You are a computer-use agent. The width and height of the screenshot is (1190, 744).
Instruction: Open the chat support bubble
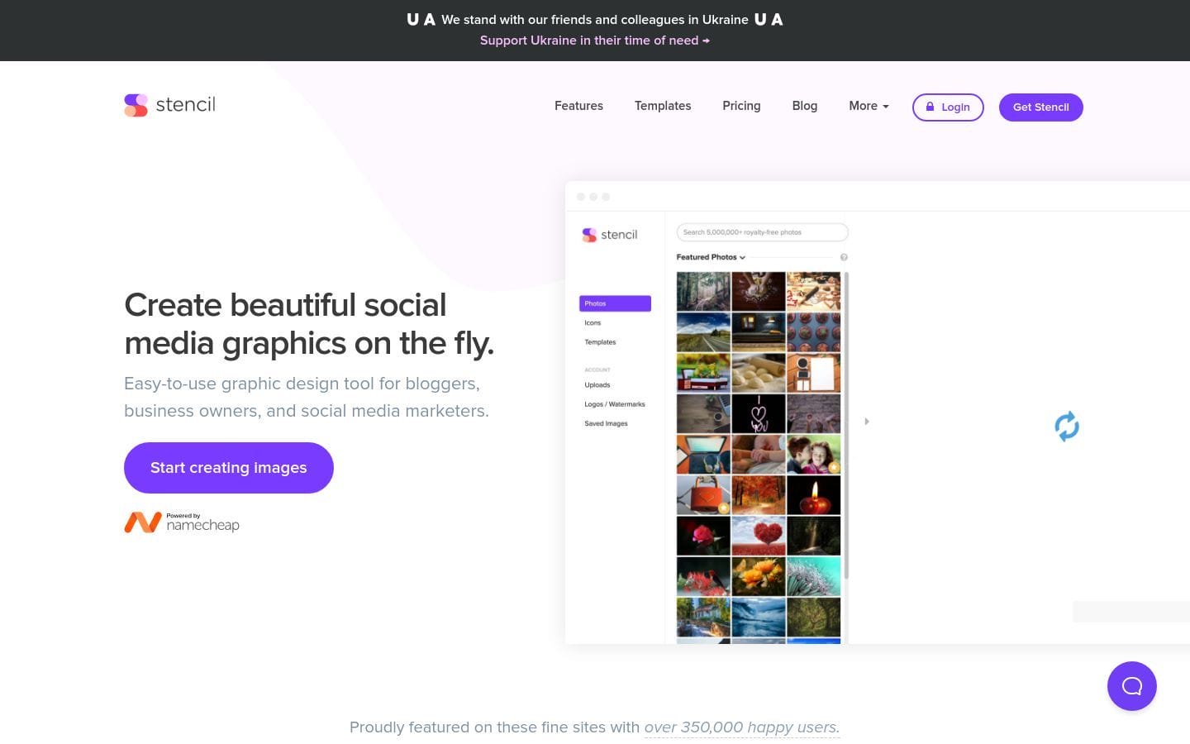click(x=1131, y=686)
